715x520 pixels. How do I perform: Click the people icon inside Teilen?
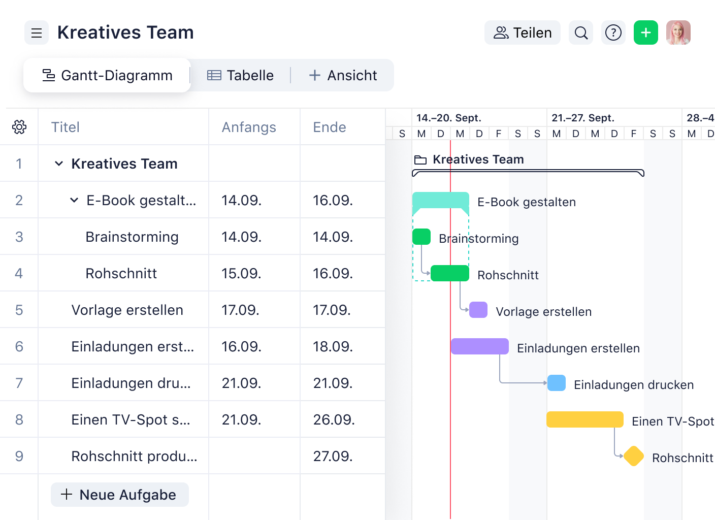coord(501,32)
